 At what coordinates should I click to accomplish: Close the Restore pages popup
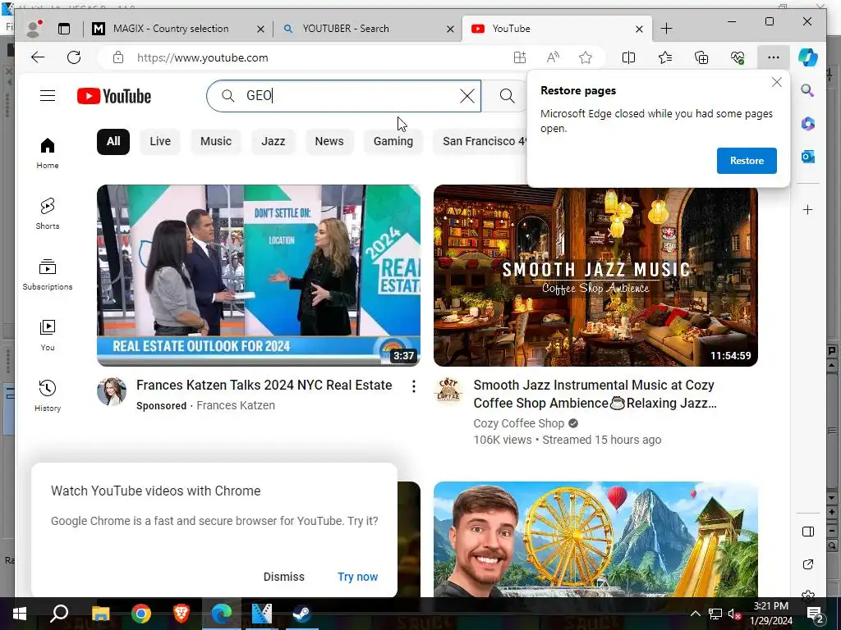tap(777, 83)
